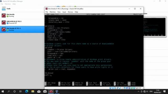Screen dimensions: 168x94
Task: Click the mouse integration indicator in VM status bar
Action: [x=132, y=88]
